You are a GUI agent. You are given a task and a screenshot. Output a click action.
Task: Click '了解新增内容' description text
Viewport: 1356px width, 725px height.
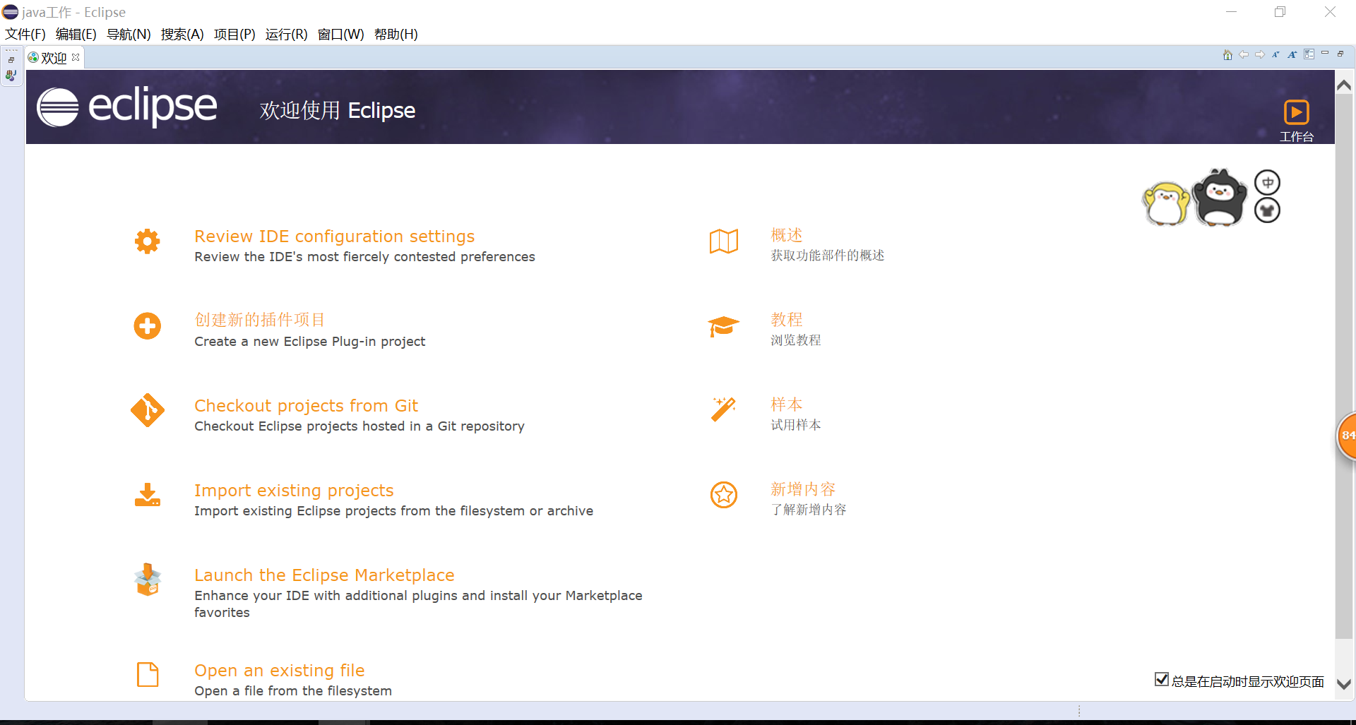tap(809, 510)
